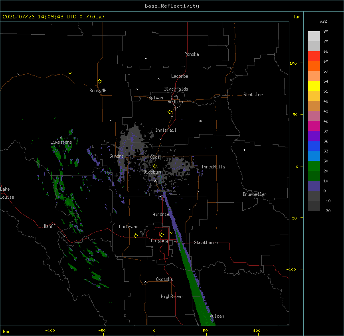The height and width of the screenshot is (336, 344).
Task: Click the Cochrane town label
Action: pos(129,227)
